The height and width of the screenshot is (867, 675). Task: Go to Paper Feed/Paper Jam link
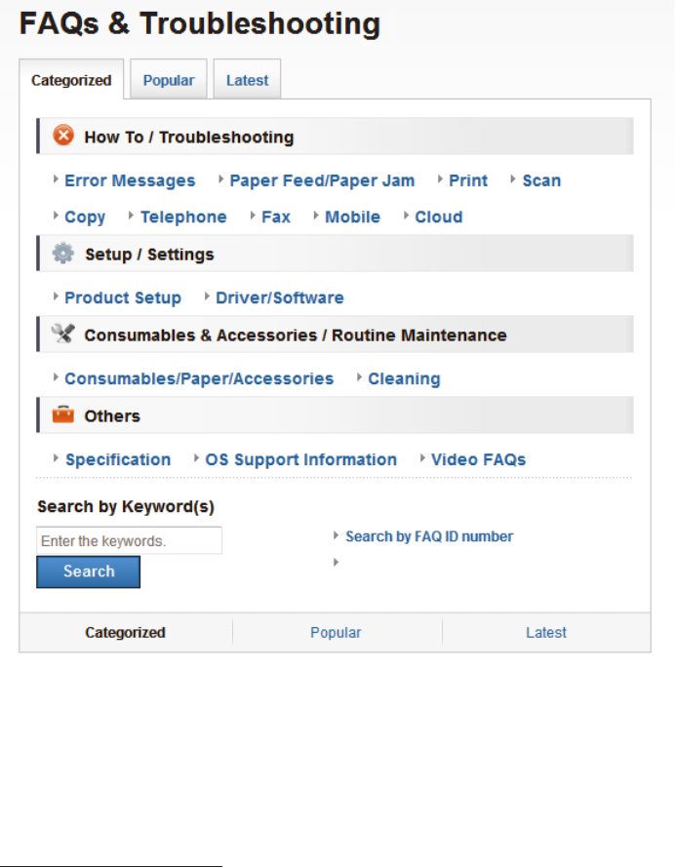coord(322,180)
